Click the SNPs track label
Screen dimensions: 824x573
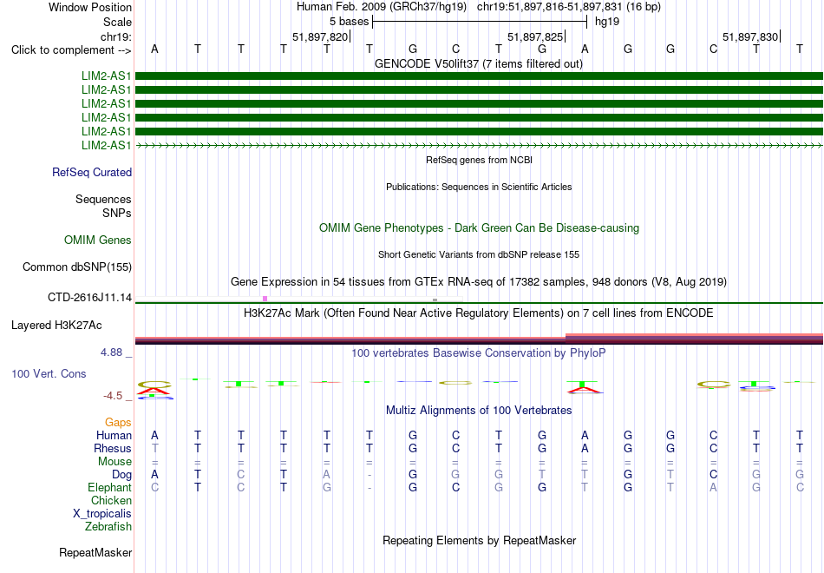tap(117, 213)
